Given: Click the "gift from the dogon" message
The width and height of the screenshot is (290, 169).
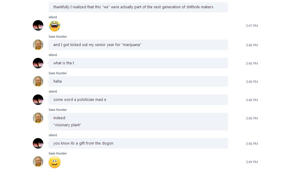Looking at the screenshot, I should tap(83, 143).
